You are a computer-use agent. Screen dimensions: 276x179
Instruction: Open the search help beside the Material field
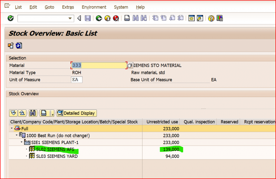(130, 65)
